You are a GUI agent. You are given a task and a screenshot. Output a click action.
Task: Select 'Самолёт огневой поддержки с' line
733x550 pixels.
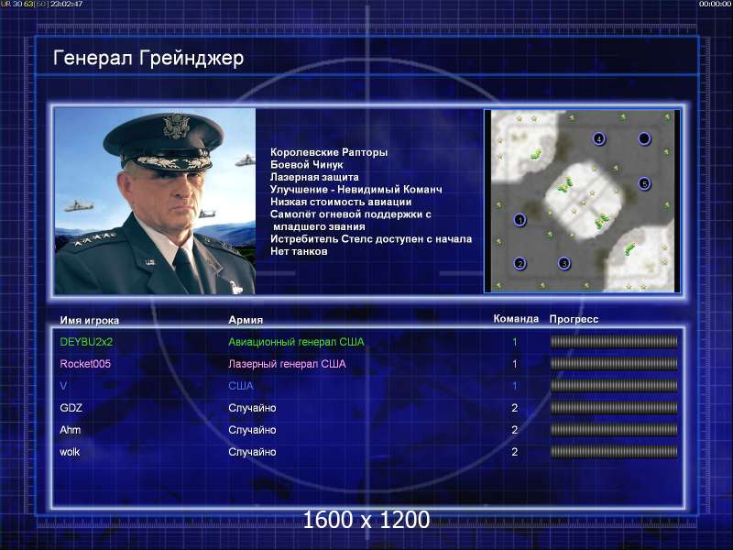tap(351, 214)
